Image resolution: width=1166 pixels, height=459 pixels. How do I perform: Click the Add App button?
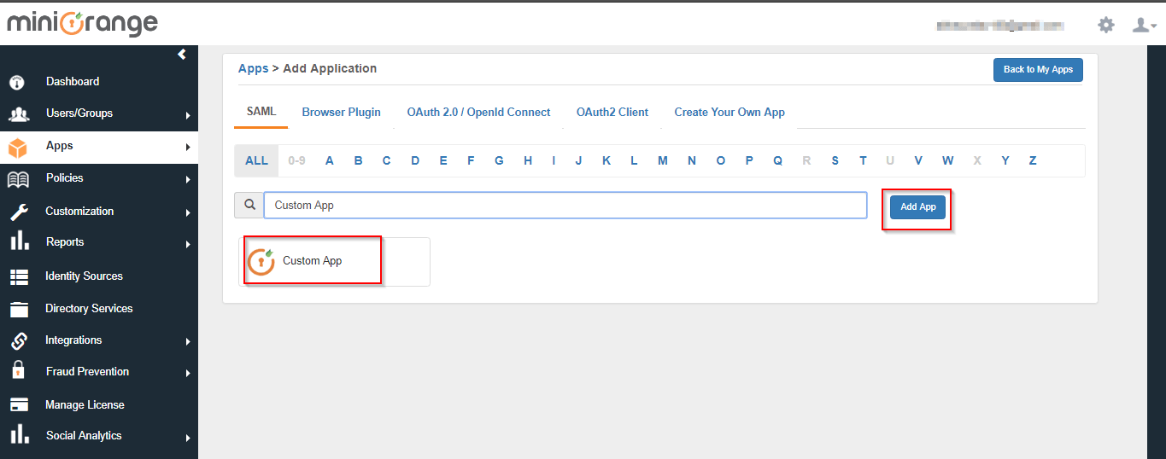pos(918,206)
